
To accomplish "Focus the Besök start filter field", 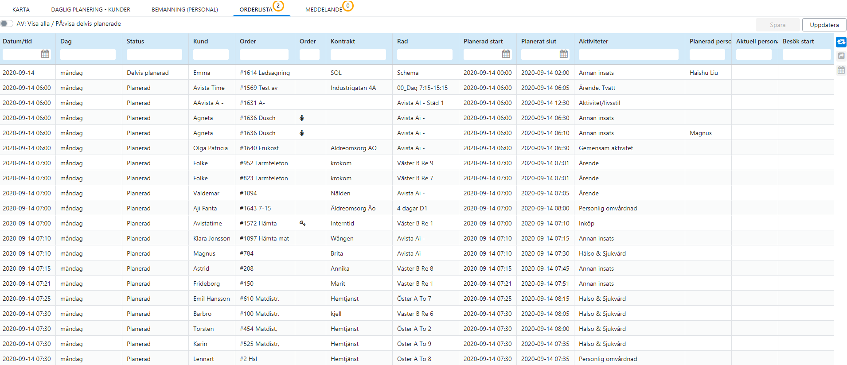I will (807, 54).
